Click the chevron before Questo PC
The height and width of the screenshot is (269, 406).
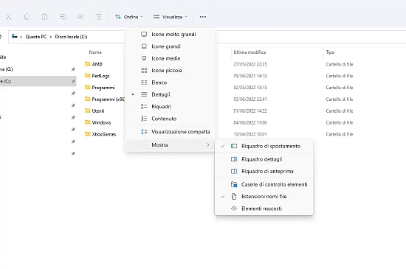point(21,37)
